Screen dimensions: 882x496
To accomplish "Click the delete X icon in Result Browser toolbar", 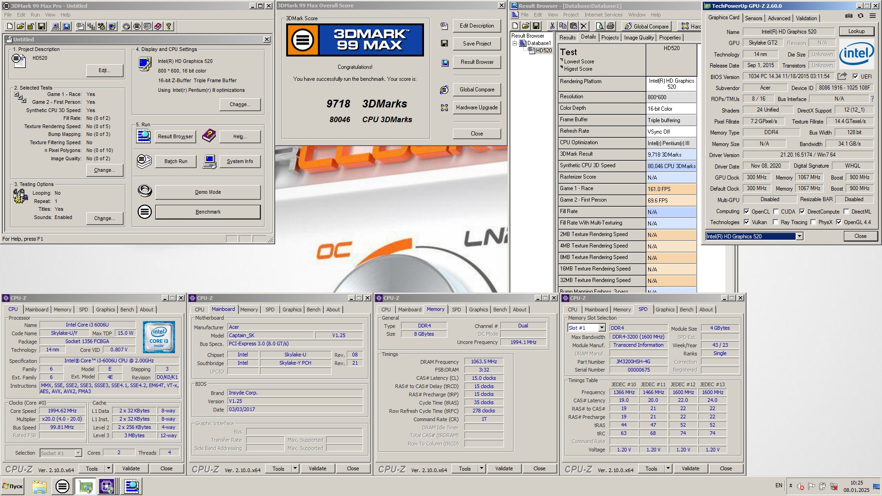I will [x=584, y=26].
